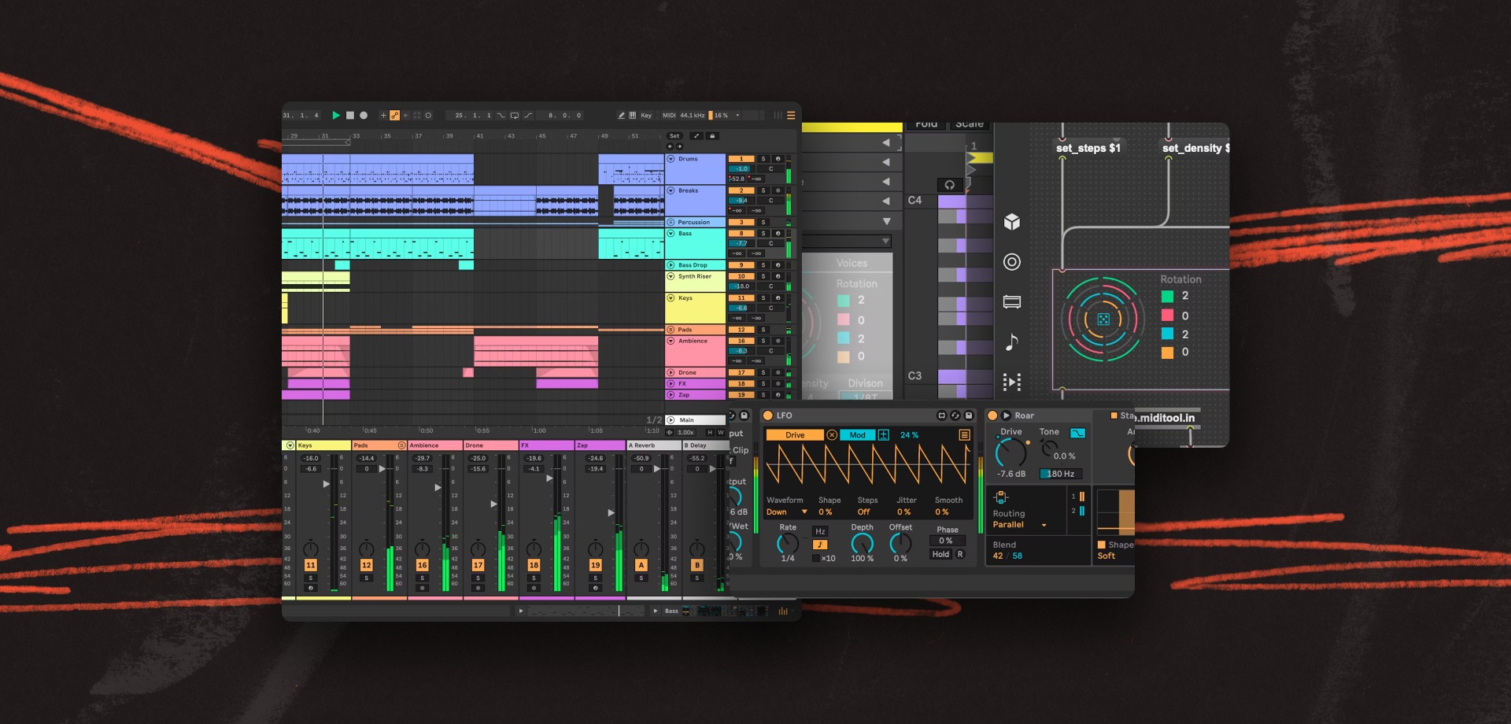This screenshot has width=1511, height=724.
Task: Open the hamburger menu at the top right
Action: point(791,114)
